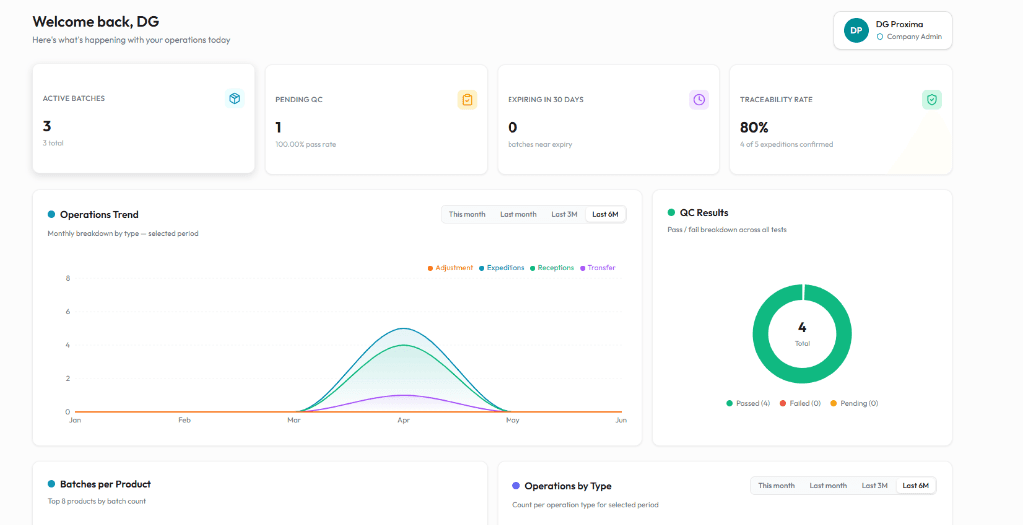Image resolution: width=1023 pixels, height=525 pixels.
Task: Click the Operations Trend heading
Action: 99,214
